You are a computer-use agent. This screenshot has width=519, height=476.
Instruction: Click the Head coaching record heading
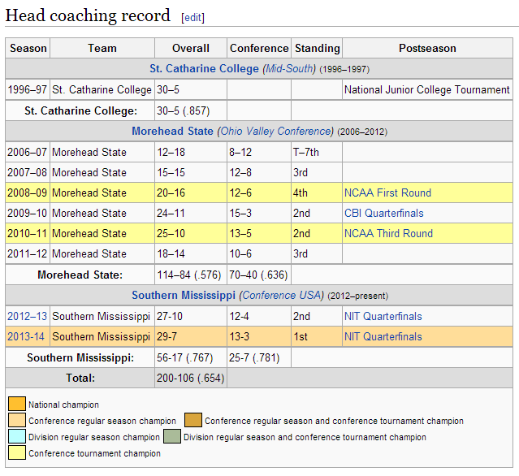[x=88, y=15]
